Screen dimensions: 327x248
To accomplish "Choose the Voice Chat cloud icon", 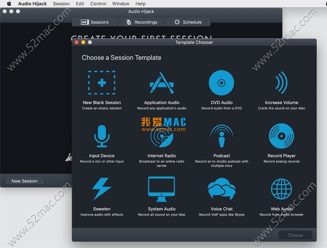I will tap(222, 189).
